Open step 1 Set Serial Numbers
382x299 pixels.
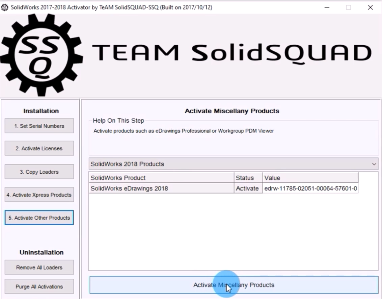coord(39,126)
